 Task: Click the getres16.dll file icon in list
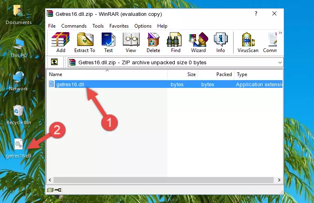point(51,84)
